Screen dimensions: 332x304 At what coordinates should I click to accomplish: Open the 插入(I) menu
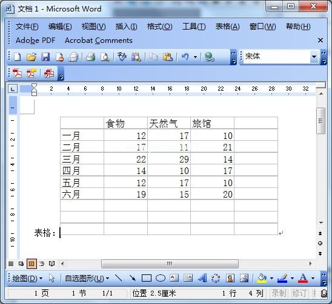click(x=126, y=27)
